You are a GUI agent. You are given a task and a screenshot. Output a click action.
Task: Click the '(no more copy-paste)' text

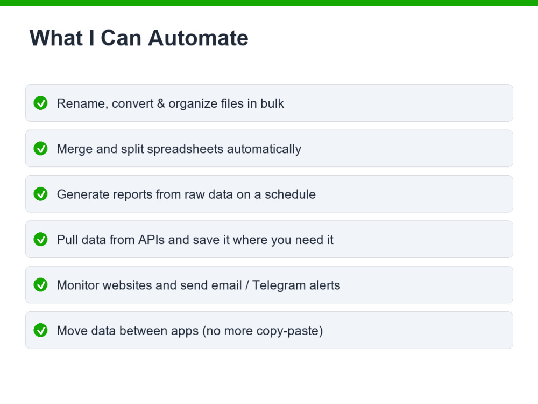pos(263,331)
